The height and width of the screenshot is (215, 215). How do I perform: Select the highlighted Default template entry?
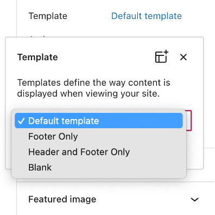point(99,121)
